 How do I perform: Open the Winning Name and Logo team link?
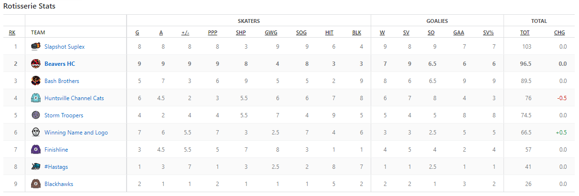click(76, 133)
